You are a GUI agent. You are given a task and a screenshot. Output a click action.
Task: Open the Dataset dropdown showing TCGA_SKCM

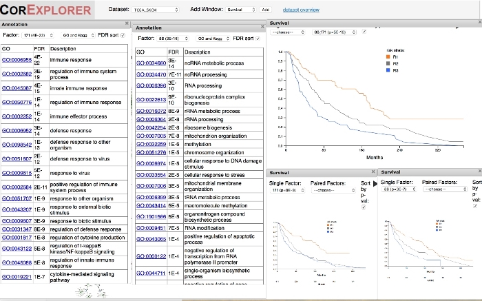[x=155, y=10]
